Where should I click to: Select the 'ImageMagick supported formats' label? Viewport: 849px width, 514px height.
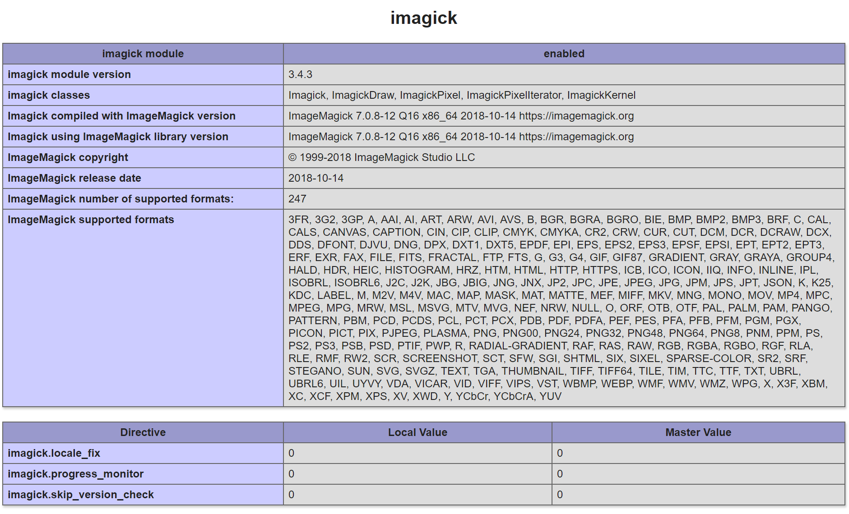tap(91, 220)
